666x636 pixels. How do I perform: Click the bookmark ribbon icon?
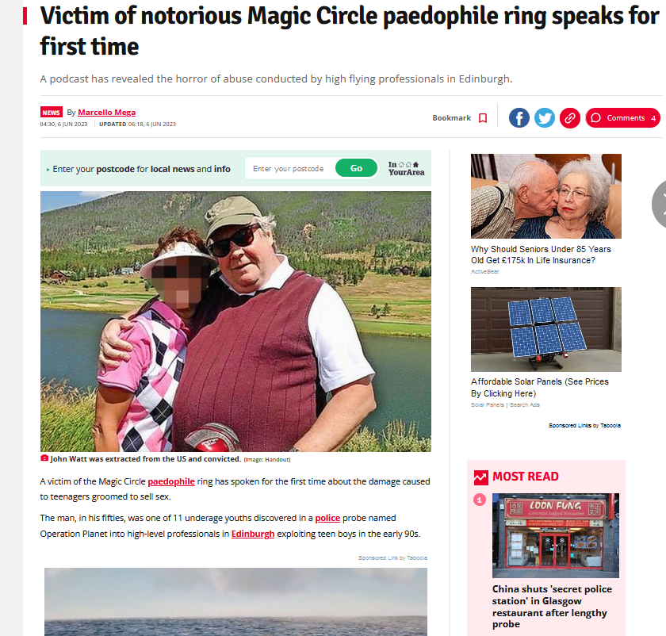point(483,118)
